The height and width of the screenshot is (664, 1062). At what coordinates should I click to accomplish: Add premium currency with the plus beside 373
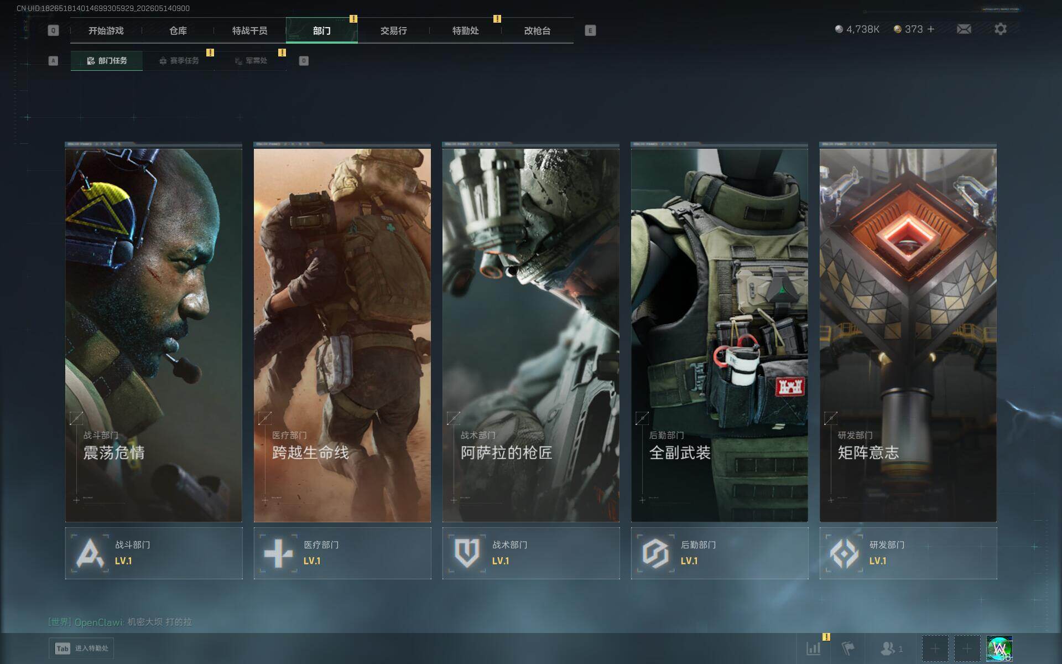931,29
